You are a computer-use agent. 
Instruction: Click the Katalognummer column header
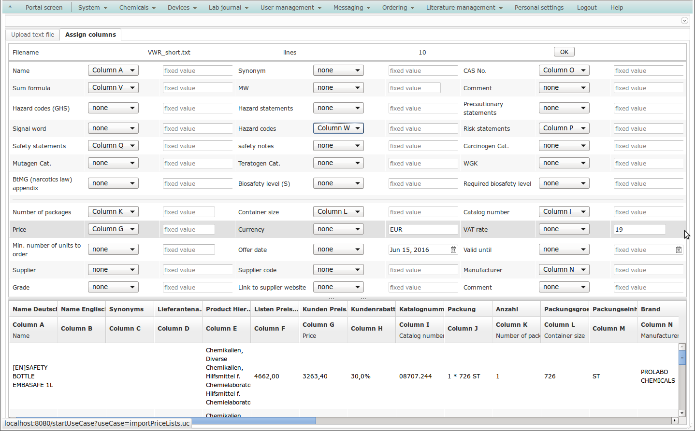tap(420, 309)
